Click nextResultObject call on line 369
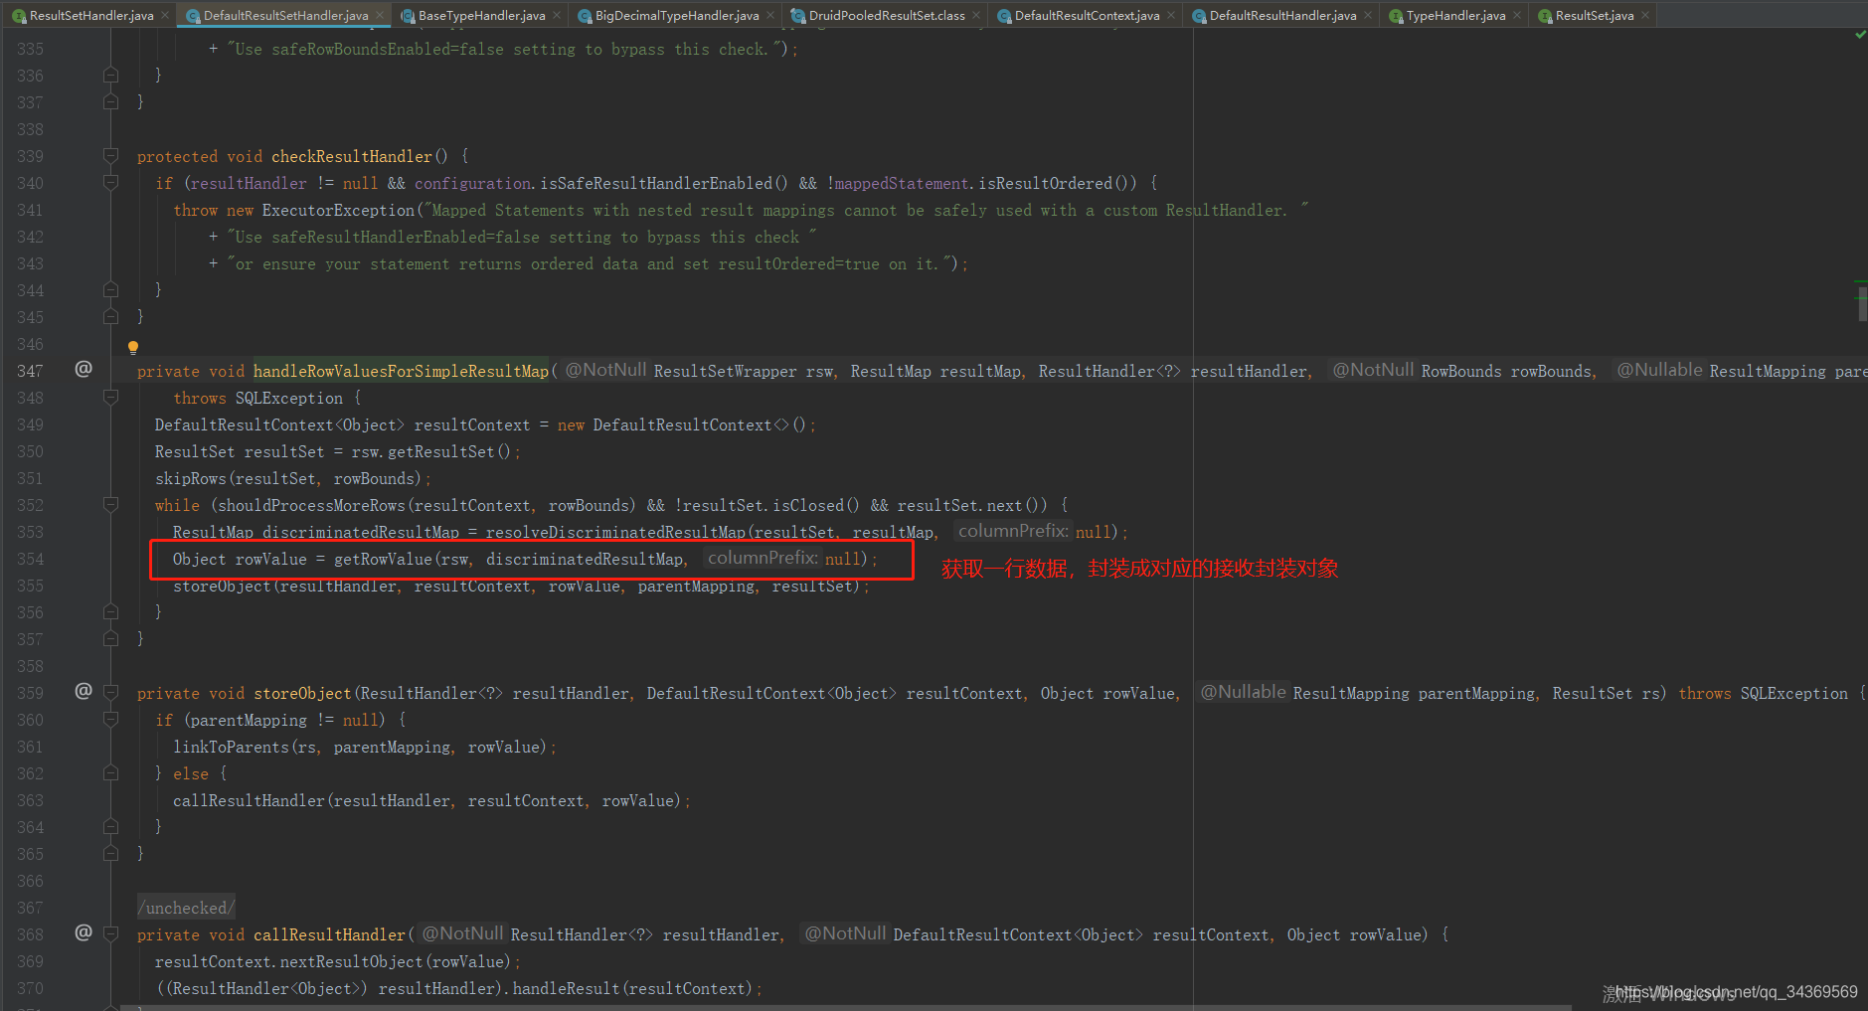1868x1011 pixels. click(352, 961)
